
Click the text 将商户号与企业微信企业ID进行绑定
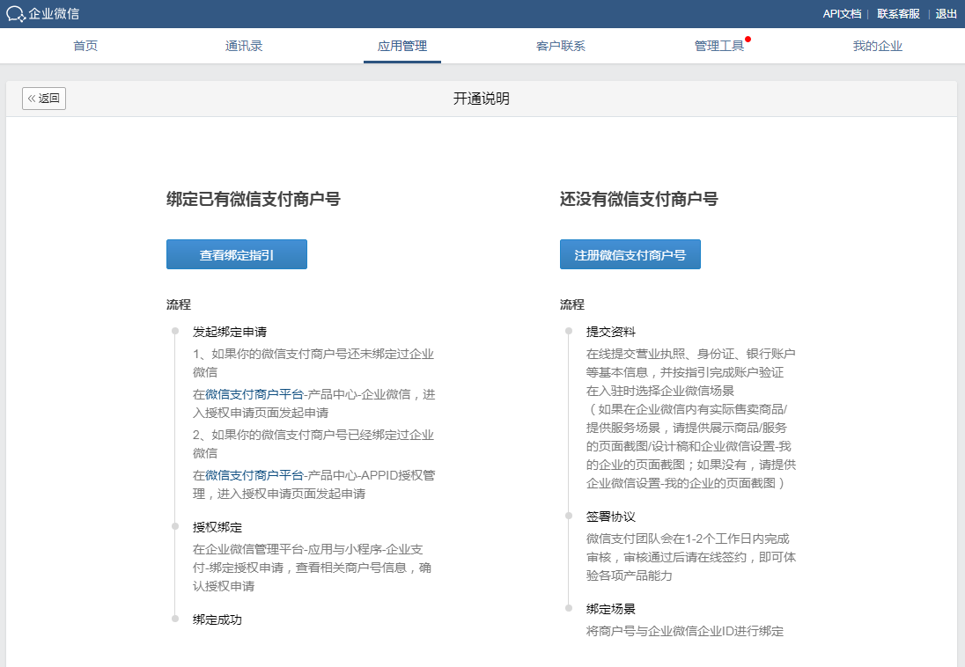[x=685, y=631]
